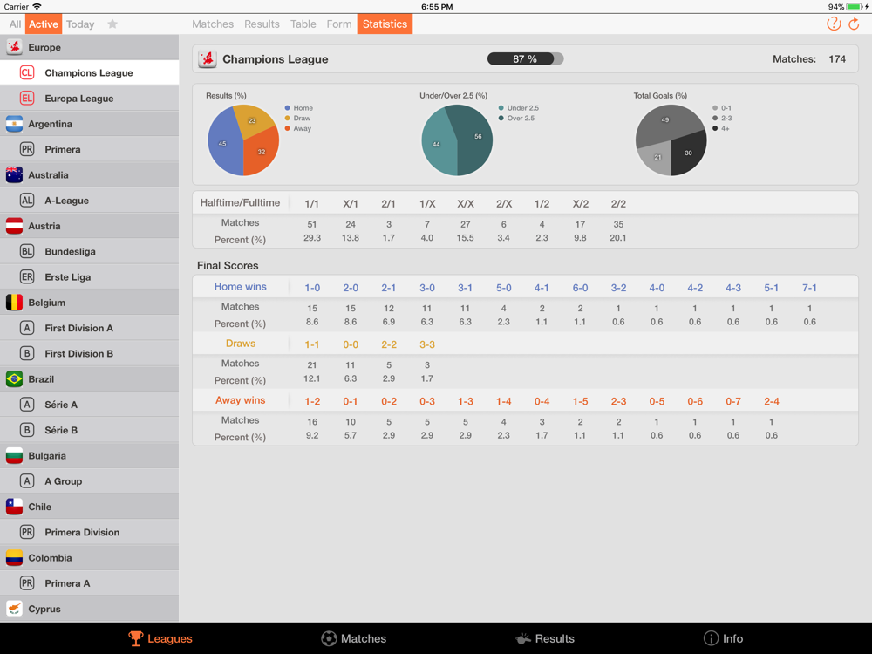Tap the Brazil flag icon
Screen dimensions: 872x654
(x=15, y=378)
